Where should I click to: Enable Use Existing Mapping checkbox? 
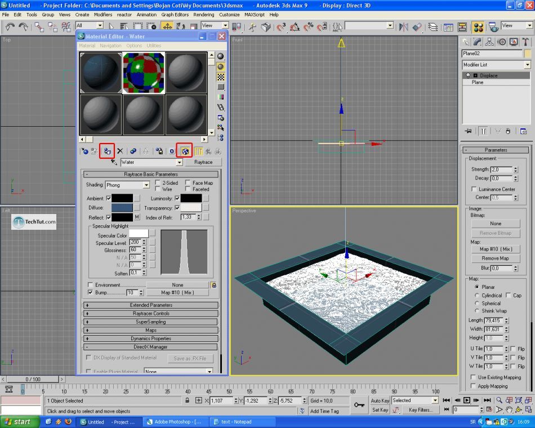click(x=473, y=377)
